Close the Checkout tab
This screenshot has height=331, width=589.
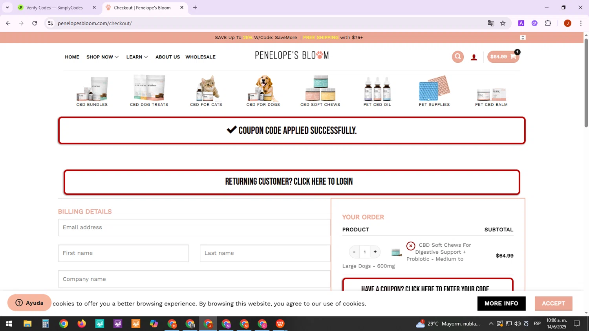point(182,7)
